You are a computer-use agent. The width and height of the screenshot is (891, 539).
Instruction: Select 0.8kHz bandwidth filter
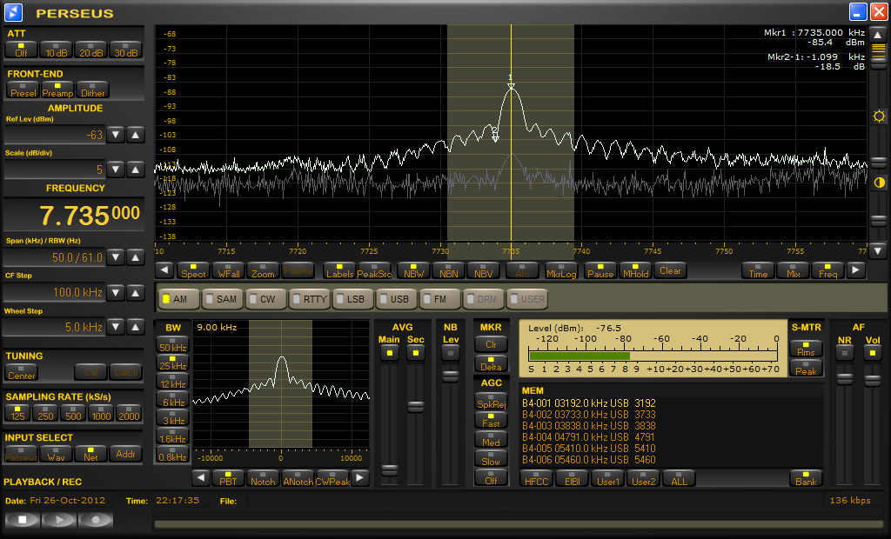tap(173, 454)
